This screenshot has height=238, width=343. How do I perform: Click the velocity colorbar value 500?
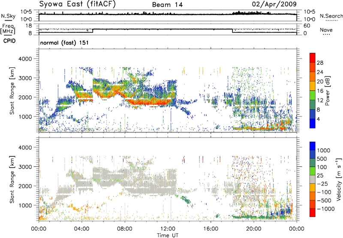click(x=322, y=159)
